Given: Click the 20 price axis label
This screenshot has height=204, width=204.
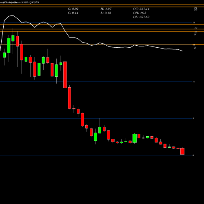Looking at the screenshot, I should [196, 10].
